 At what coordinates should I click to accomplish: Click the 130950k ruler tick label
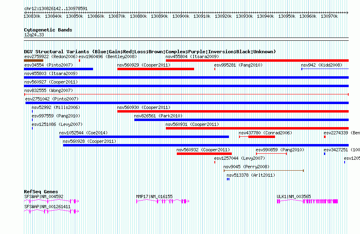[x=287, y=16]
